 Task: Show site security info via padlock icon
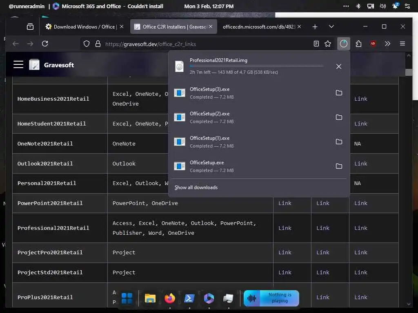98,44
